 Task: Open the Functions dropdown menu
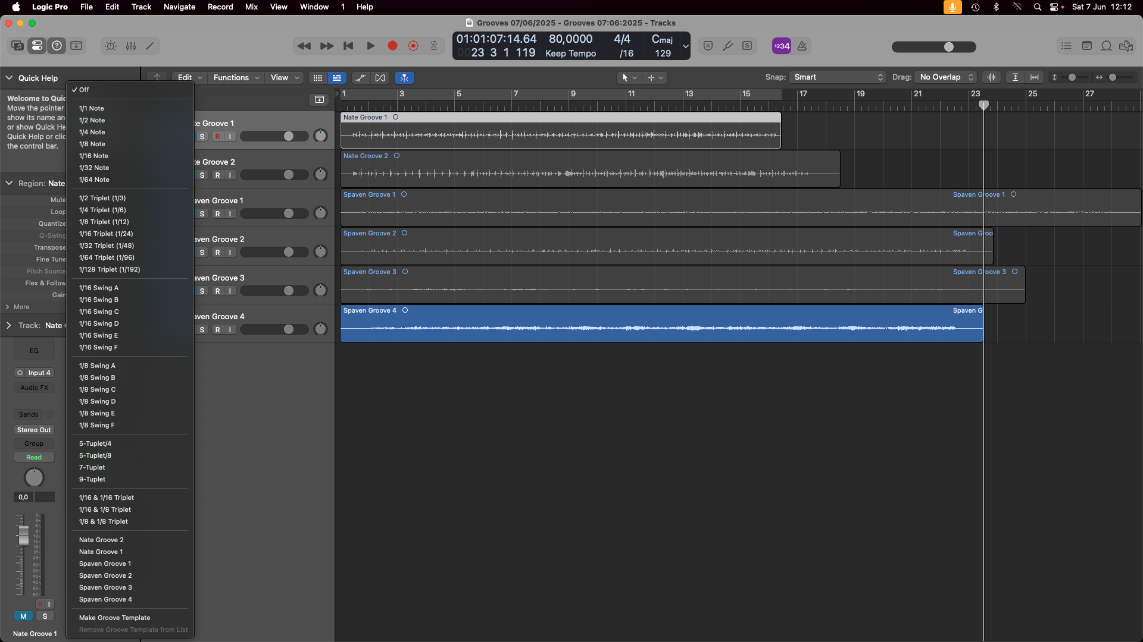point(236,78)
